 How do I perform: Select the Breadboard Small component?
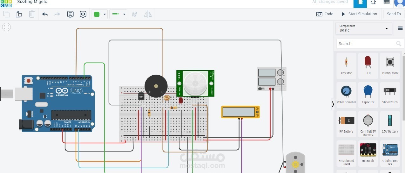tap(346, 153)
